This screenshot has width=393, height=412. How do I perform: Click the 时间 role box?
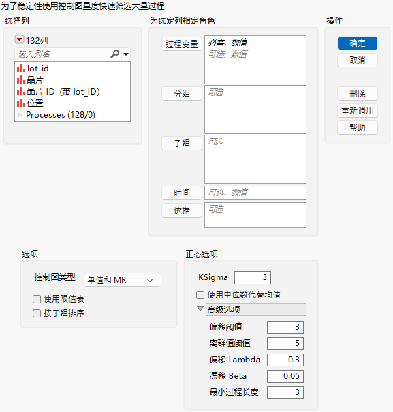[255, 193]
